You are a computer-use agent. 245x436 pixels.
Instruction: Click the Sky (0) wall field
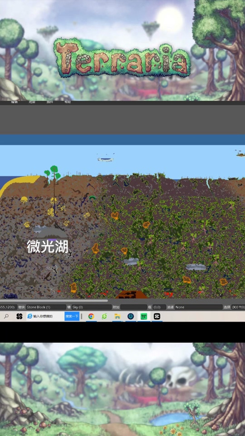(91, 307)
